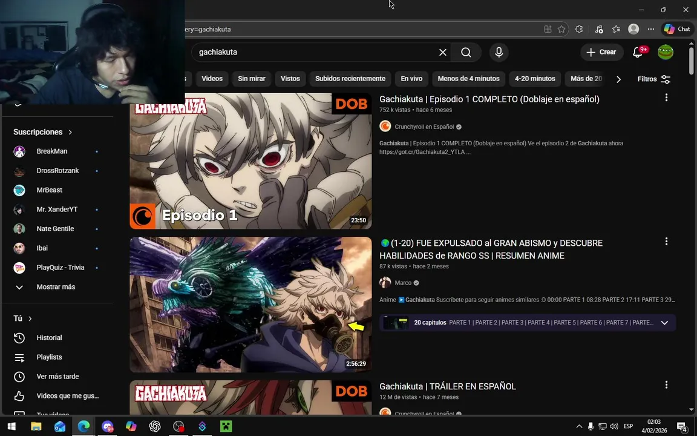This screenshot has width=697, height=436.
Task: Open more options for Episodio 1 video
Action: [666, 97]
